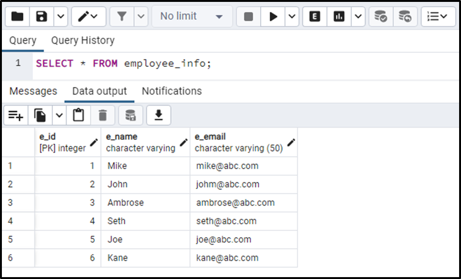Save the query file
The height and width of the screenshot is (279, 461).
coord(41,16)
